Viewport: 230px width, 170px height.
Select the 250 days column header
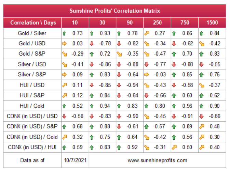coord(157,23)
